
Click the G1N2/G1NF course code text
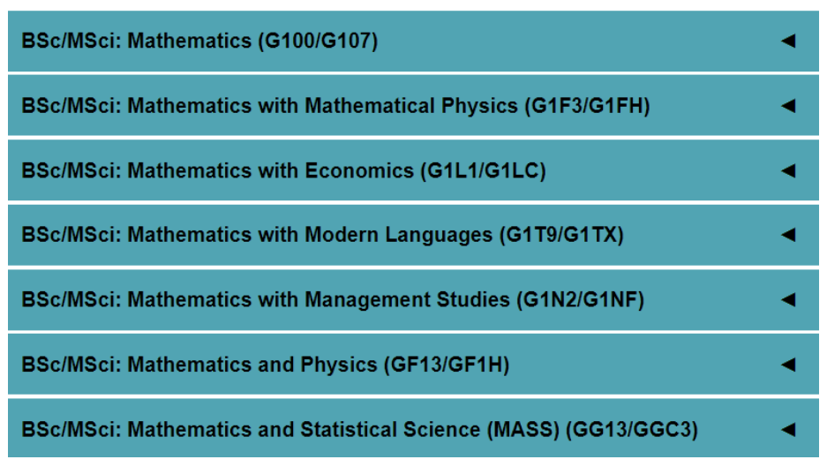coord(580,300)
